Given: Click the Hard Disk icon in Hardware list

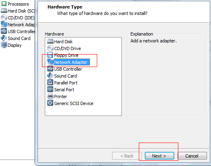Looking at the screenshot, I should (50, 42).
